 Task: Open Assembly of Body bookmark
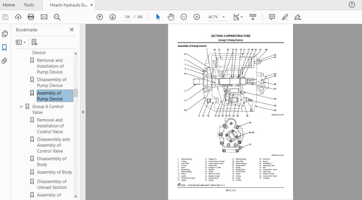pyautogui.click(x=54, y=172)
